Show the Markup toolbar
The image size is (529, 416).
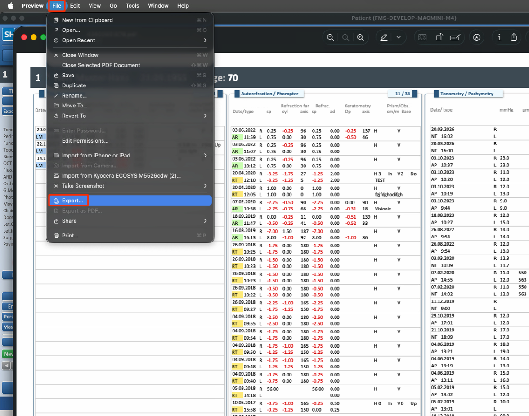point(477,37)
